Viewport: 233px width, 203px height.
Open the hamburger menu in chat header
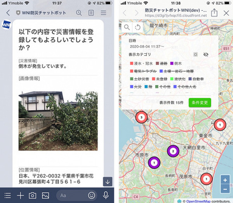(103, 13)
